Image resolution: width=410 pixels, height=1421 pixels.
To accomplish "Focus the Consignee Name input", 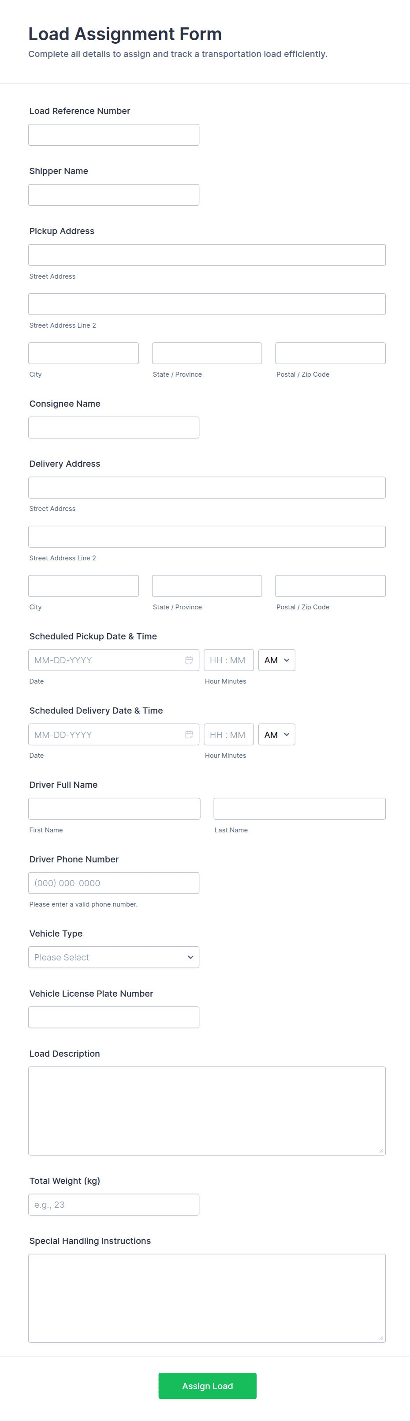I will (x=114, y=427).
